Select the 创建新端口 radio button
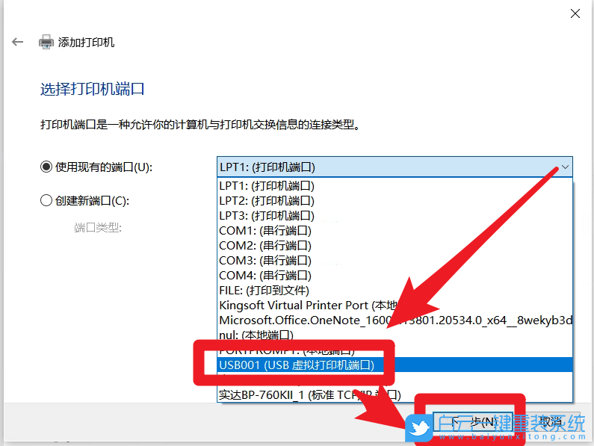The width and height of the screenshot is (594, 446). (46, 200)
